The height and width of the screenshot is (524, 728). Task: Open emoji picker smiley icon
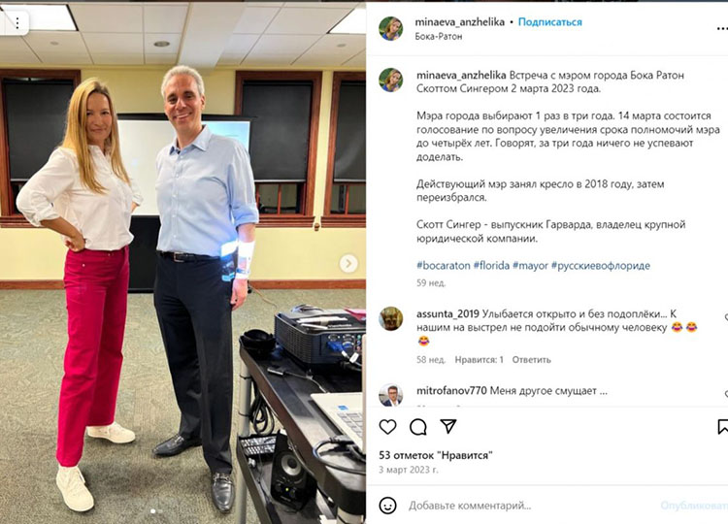point(387,506)
